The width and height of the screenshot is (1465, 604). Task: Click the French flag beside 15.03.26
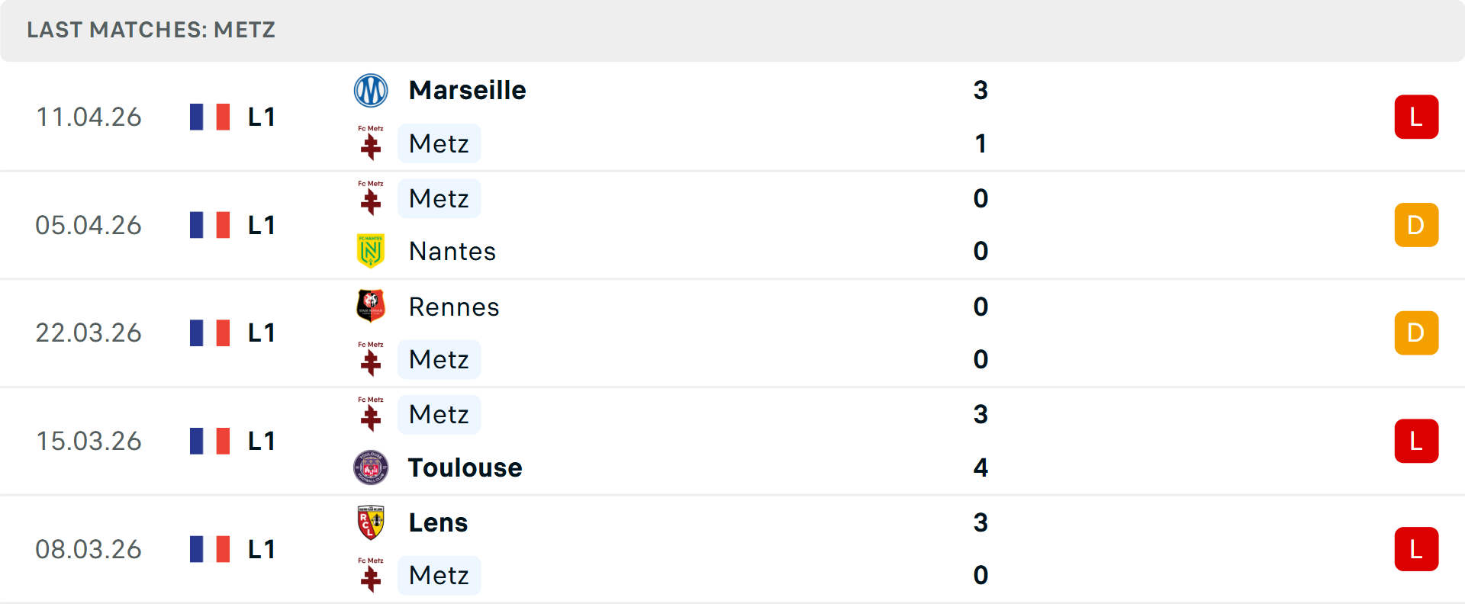(210, 441)
